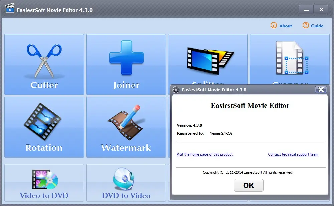Image resolution: width=334 pixels, height=206 pixels.
Task: Open the Cropper film document tool
Action: tap(290, 59)
